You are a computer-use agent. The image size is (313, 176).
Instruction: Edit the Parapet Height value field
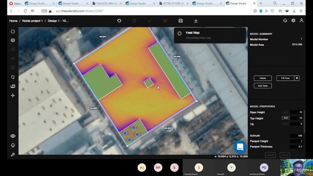[x=296, y=141]
